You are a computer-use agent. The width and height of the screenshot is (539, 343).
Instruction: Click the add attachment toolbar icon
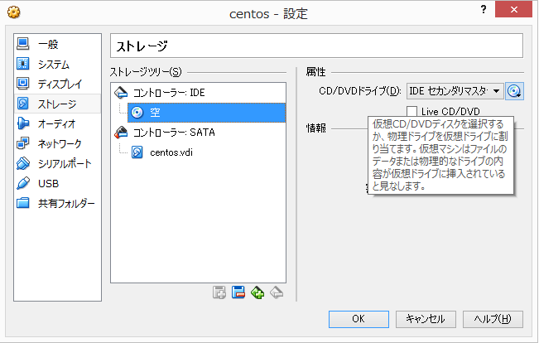click(219, 292)
